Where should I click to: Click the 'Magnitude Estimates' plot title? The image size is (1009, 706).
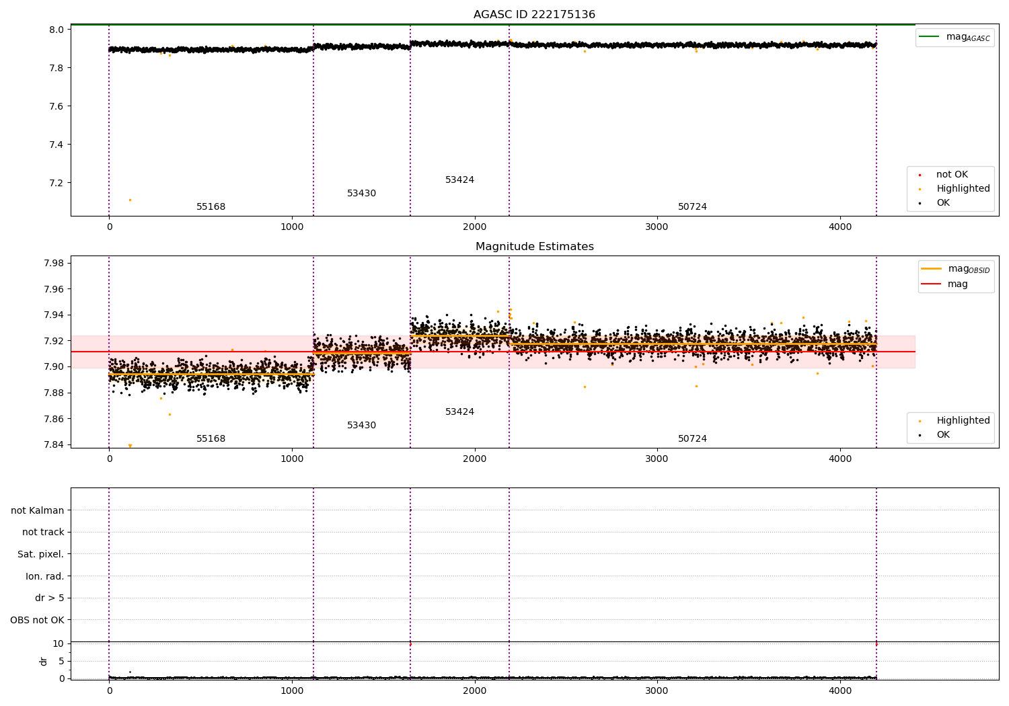tap(534, 247)
